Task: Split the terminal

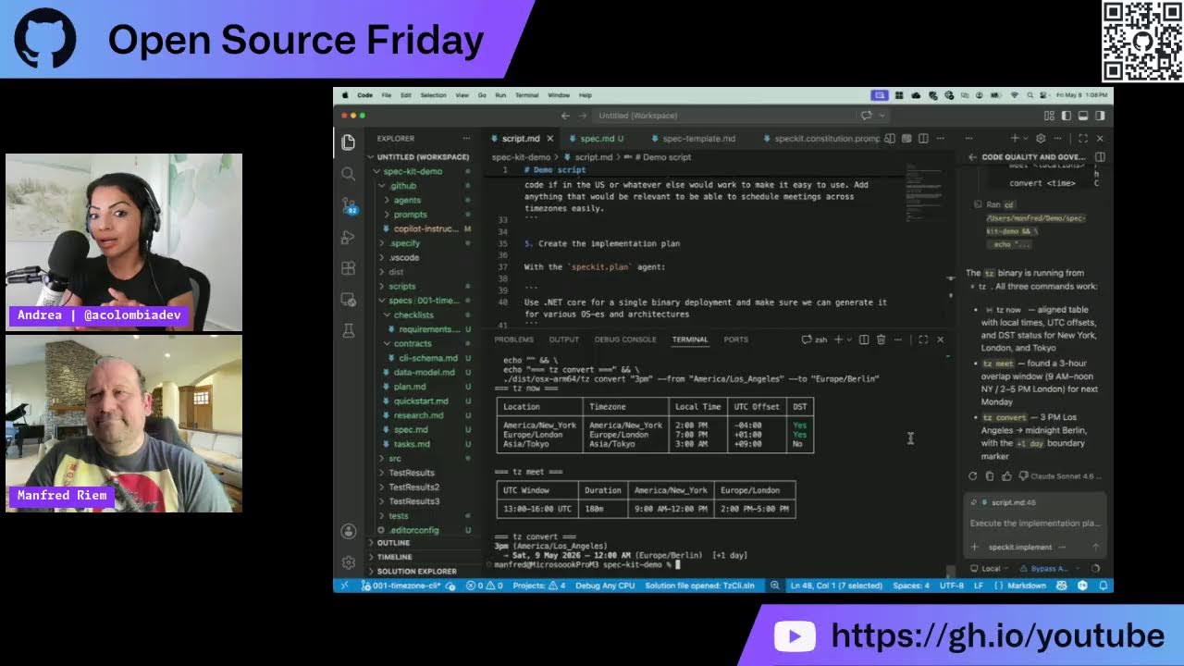Action: [864, 339]
